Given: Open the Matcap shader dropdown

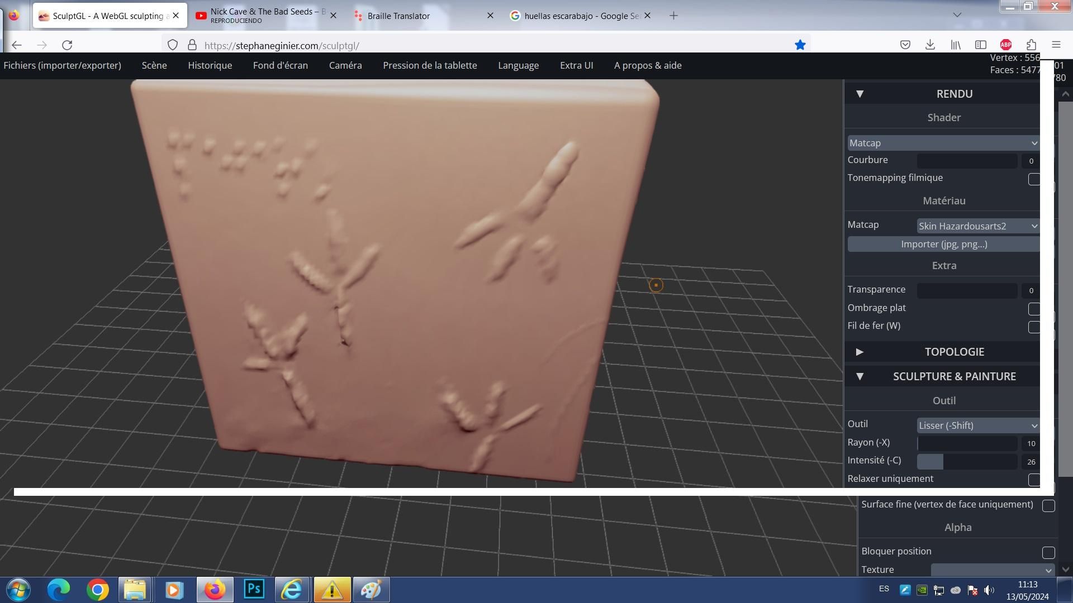Looking at the screenshot, I should (943, 143).
